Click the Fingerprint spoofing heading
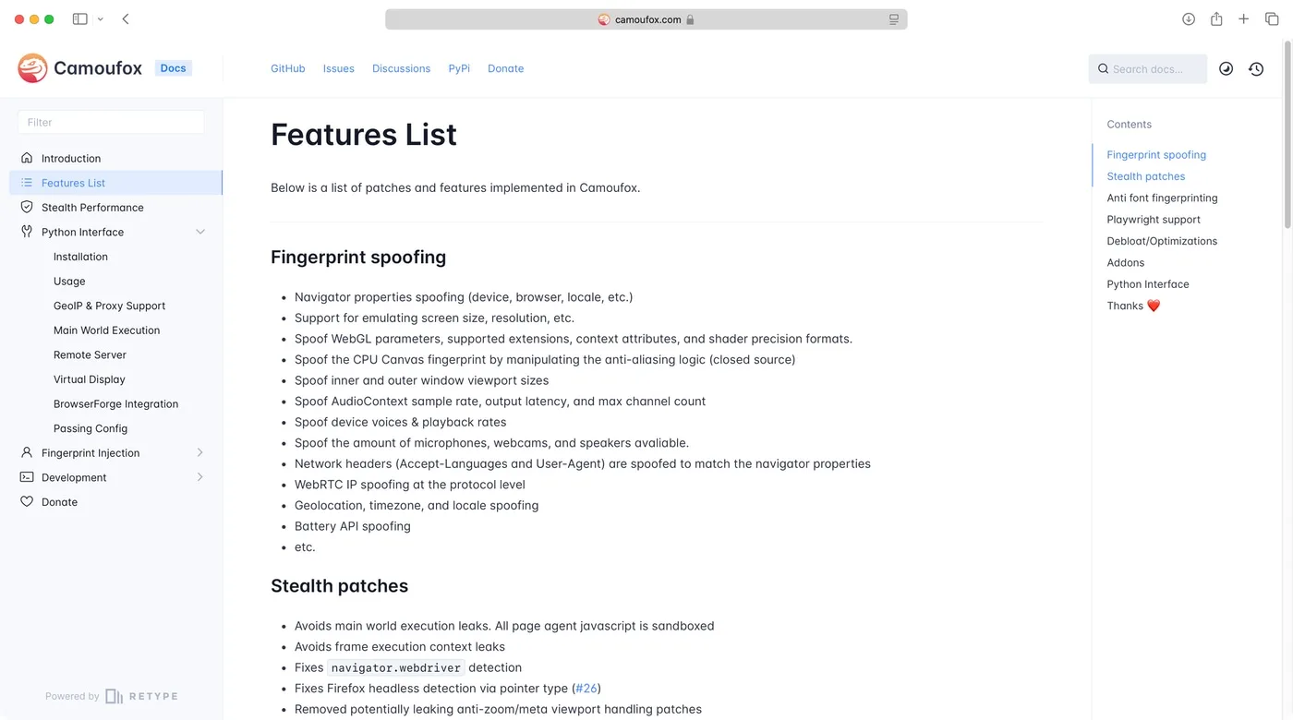This screenshot has height=720, width=1293. [358, 257]
